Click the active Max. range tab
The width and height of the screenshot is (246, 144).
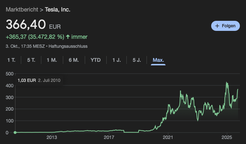[158, 60]
